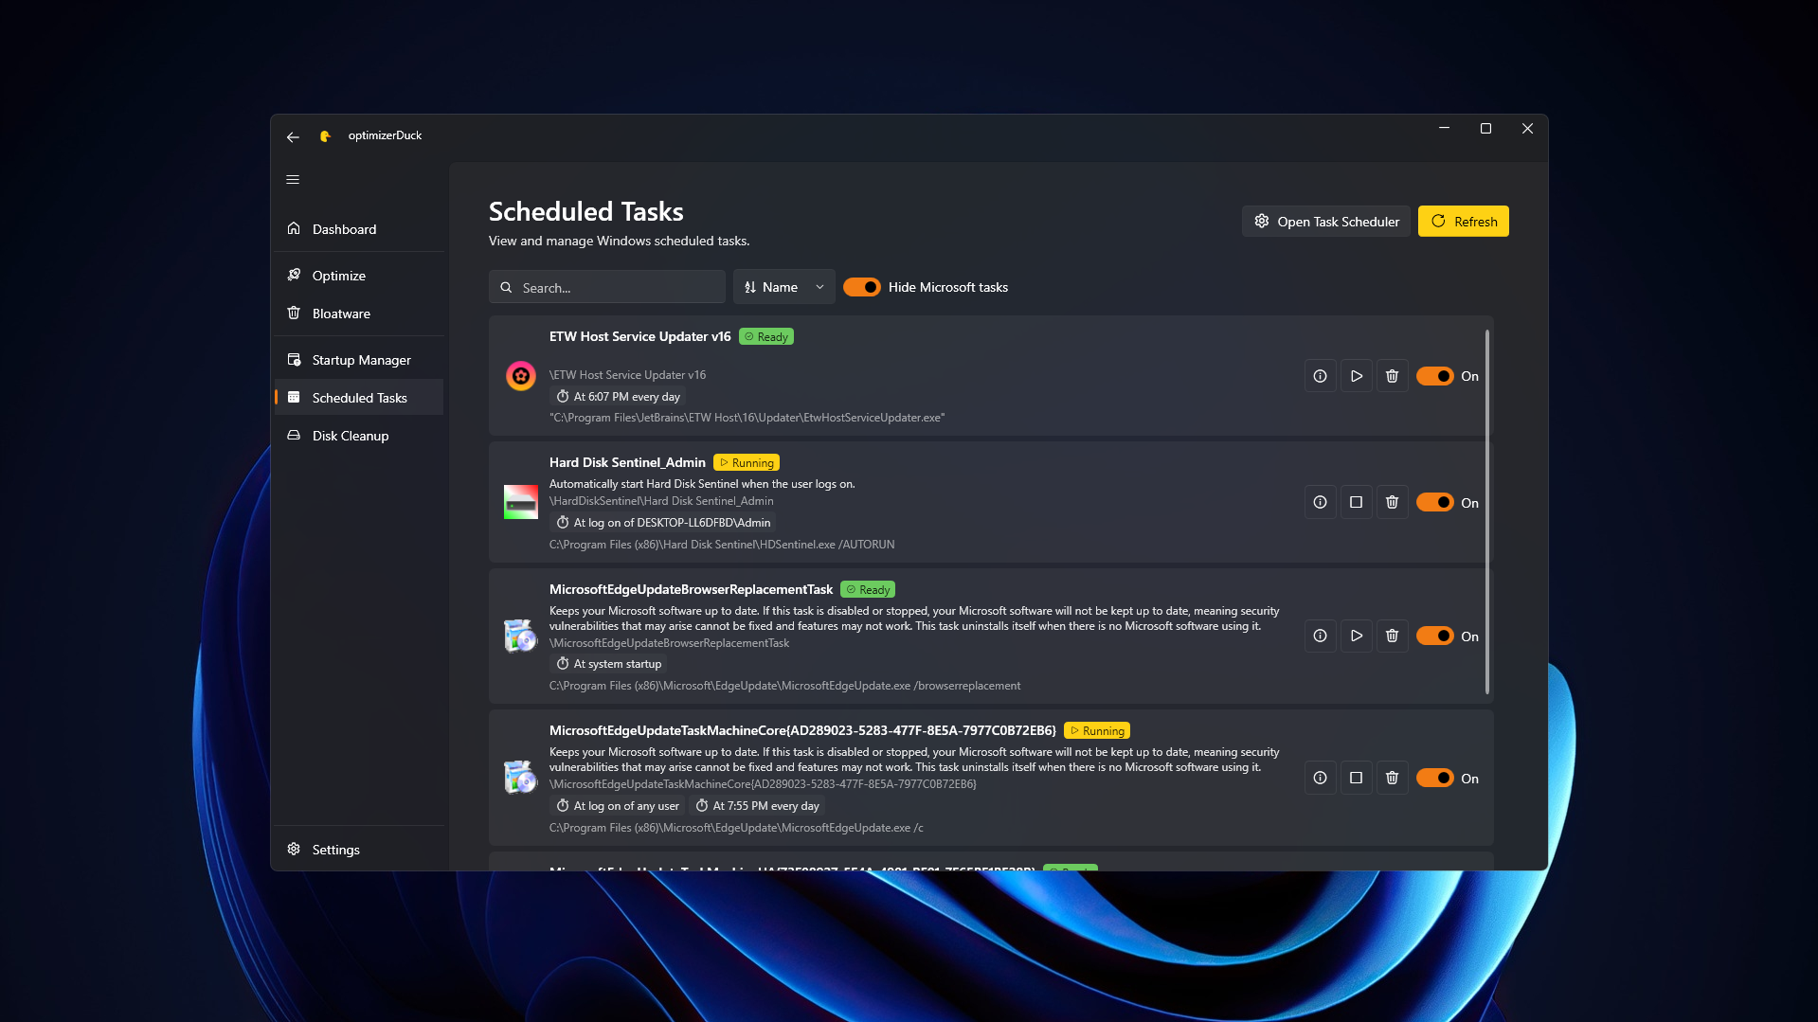Open Bloatware section
This screenshot has width=1818, height=1022.
[x=359, y=314]
